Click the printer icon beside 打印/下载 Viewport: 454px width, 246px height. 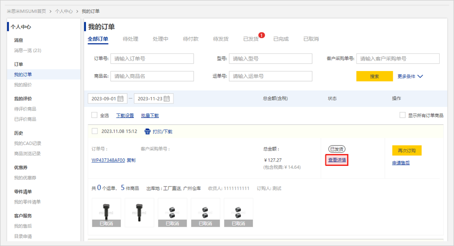tap(147, 132)
